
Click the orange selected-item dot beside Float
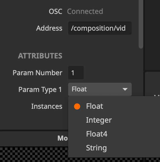[x=77, y=106]
